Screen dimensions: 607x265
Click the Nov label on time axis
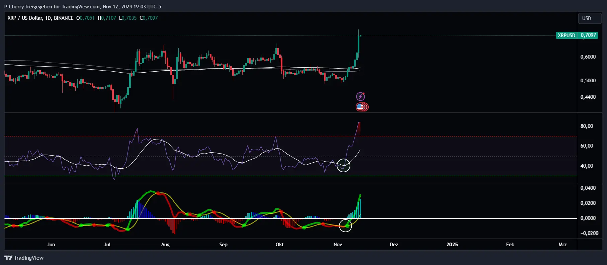click(338, 244)
